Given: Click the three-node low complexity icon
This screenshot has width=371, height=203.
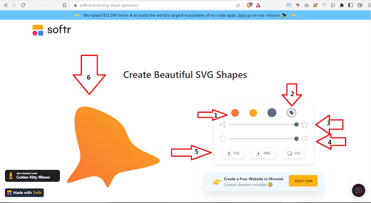Looking at the screenshot, I should pyautogui.click(x=223, y=124).
